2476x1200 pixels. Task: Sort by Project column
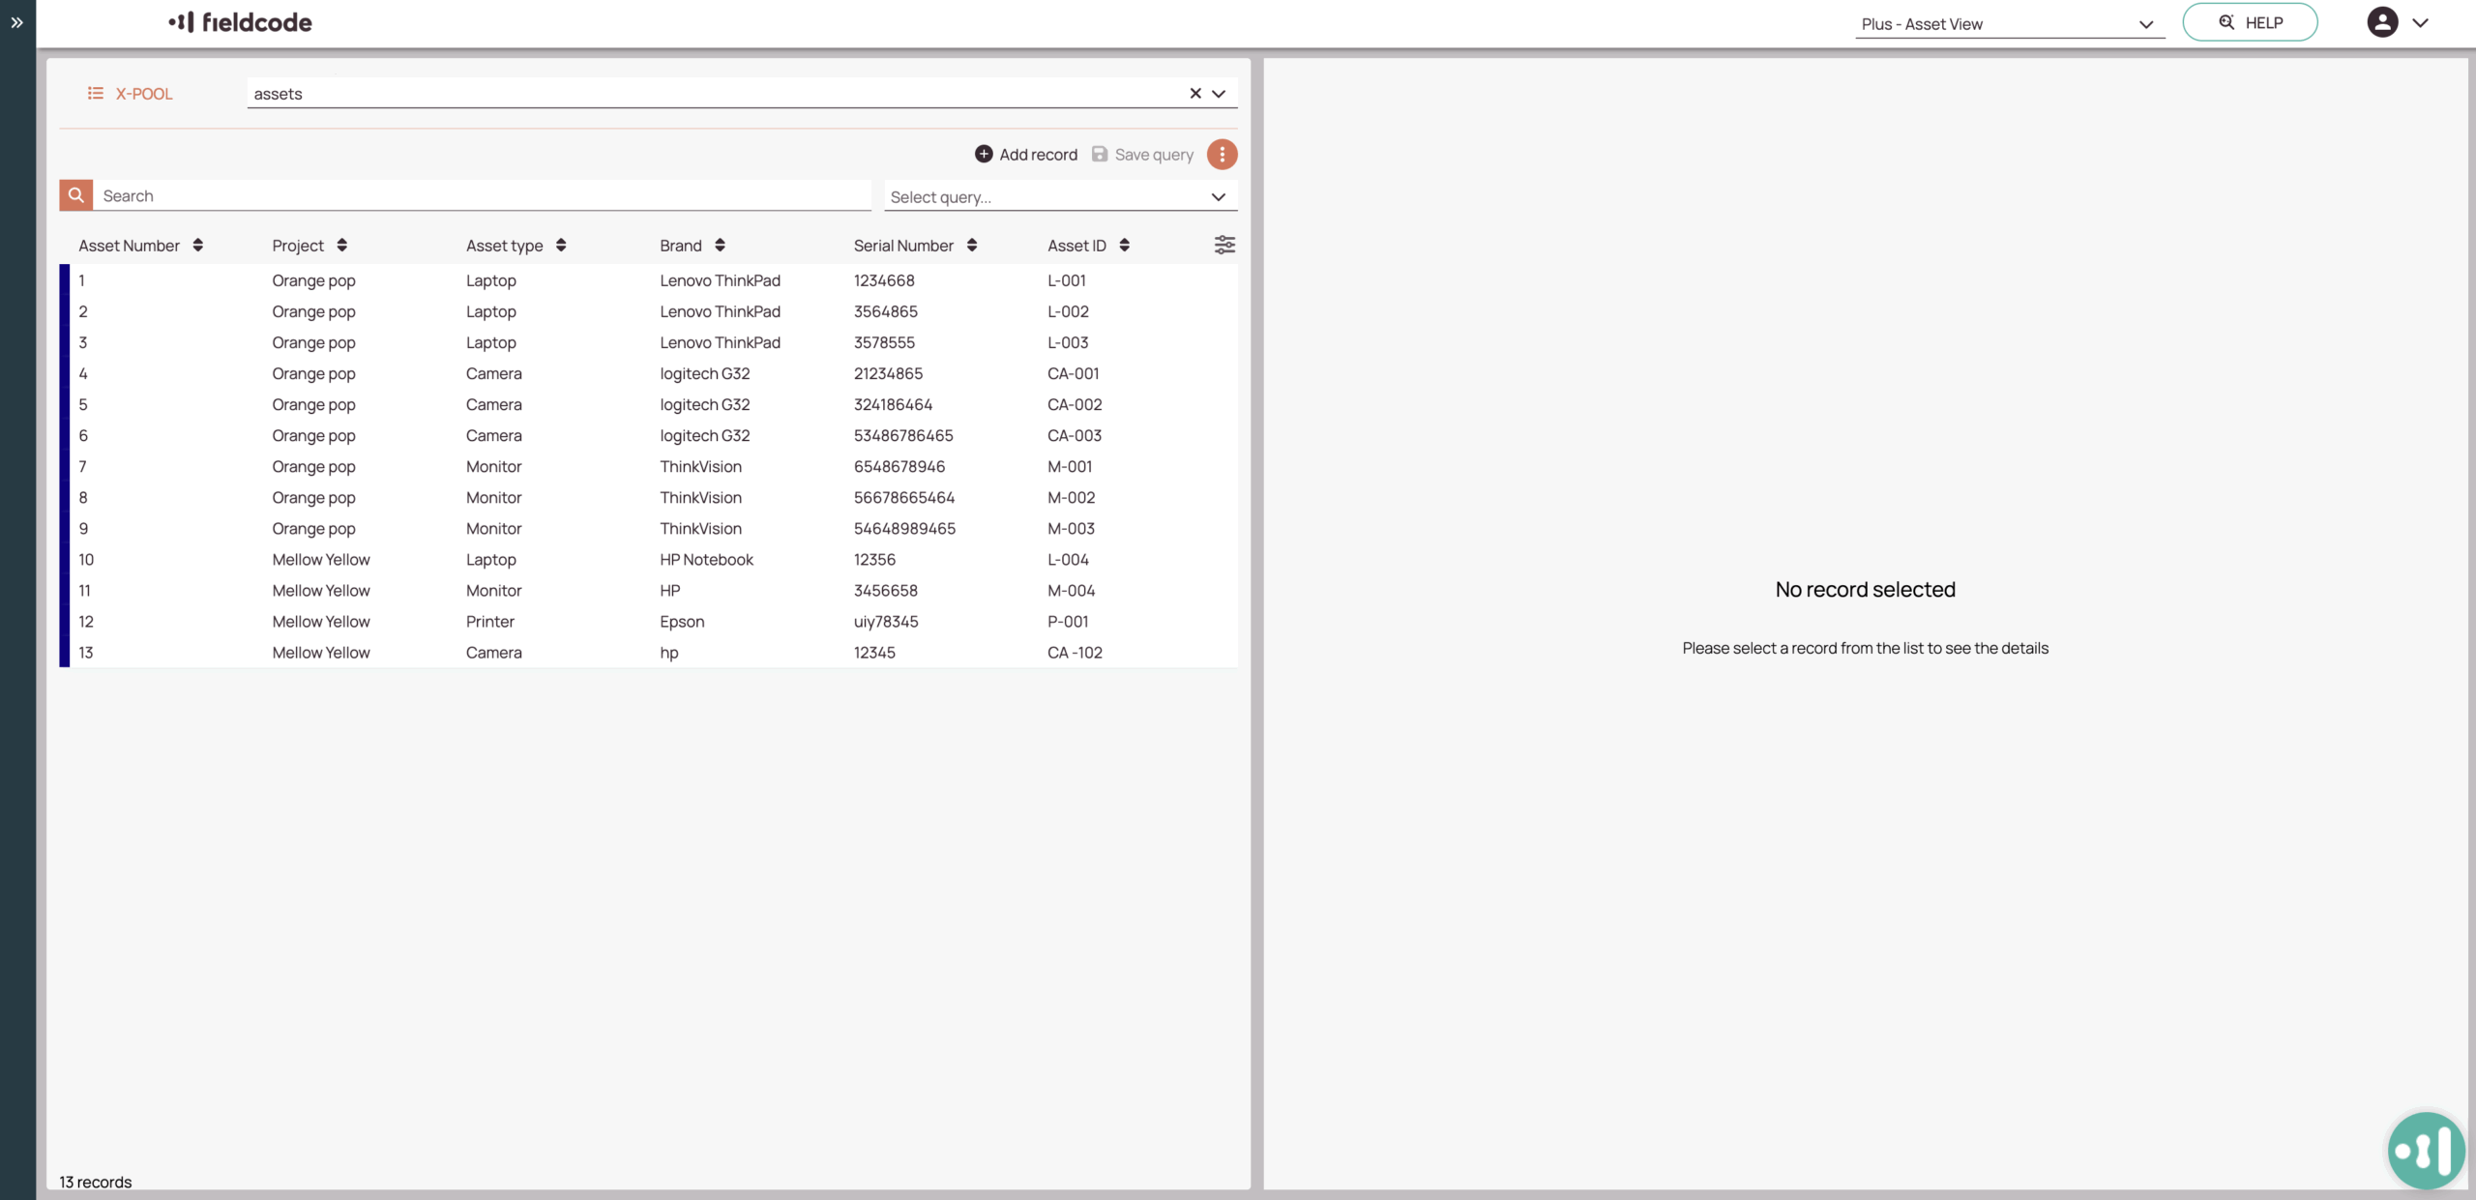342,246
